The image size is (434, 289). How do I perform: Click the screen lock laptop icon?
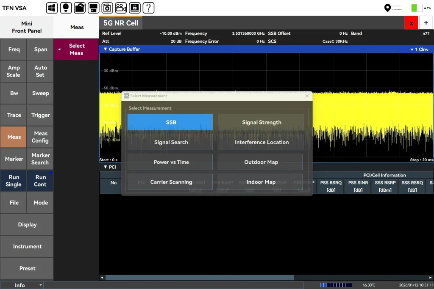coord(134,8)
